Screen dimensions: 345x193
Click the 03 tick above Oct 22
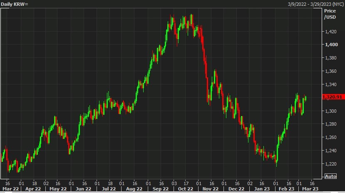(x=174, y=183)
